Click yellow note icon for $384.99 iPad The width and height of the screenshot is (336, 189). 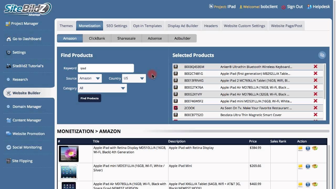pyautogui.click(x=300, y=148)
